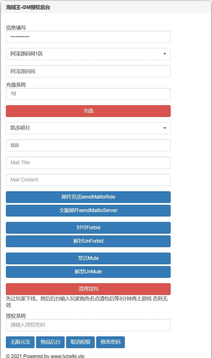The height and width of the screenshot is (358, 212).
Task: Select the 无限元宝 button
Action: tap(20, 342)
